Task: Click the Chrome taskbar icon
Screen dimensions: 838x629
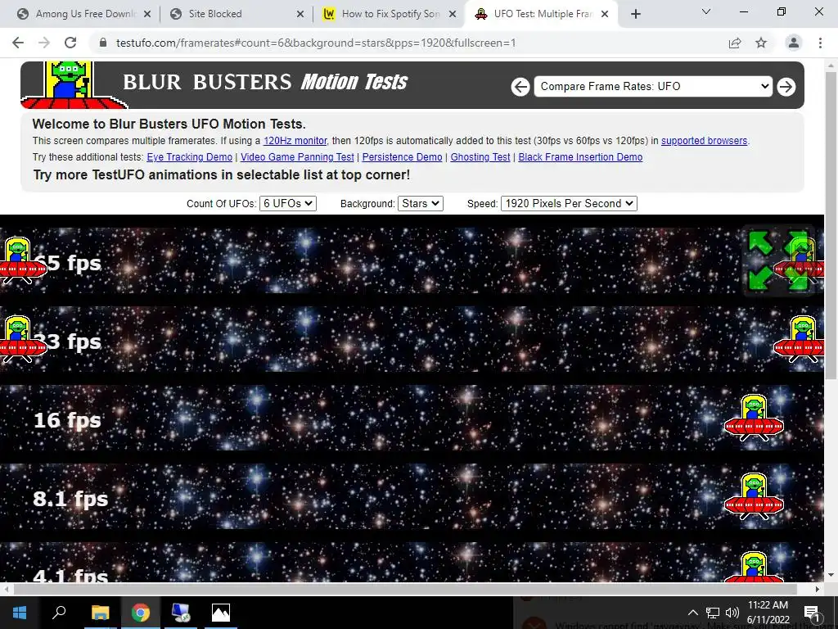Action: tap(141, 613)
